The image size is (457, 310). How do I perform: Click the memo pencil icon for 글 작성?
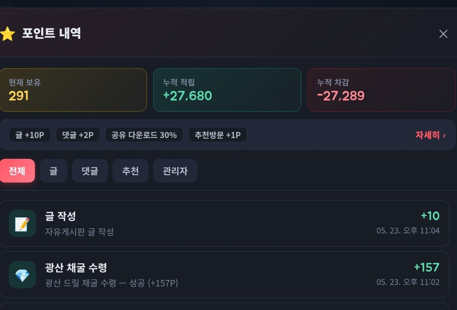point(22,223)
